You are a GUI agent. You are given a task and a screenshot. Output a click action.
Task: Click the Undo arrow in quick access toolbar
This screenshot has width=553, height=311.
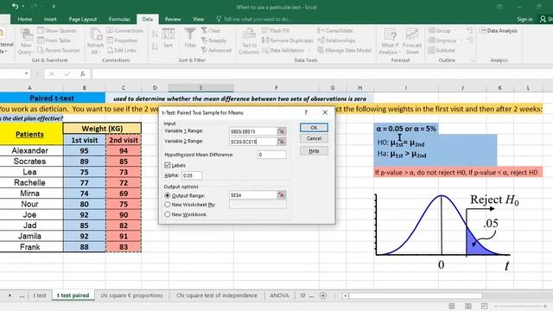[16, 7]
